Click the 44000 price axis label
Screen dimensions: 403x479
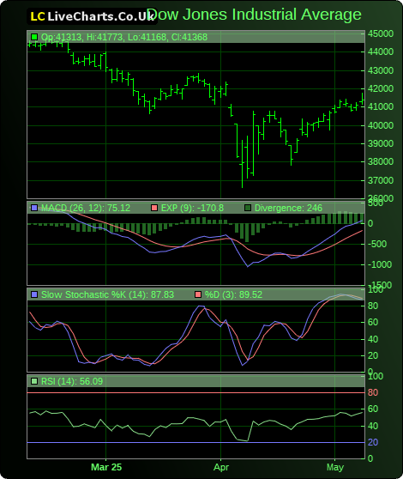coord(381,52)
